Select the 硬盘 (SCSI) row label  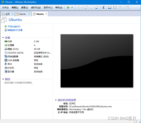coord(13,49)
